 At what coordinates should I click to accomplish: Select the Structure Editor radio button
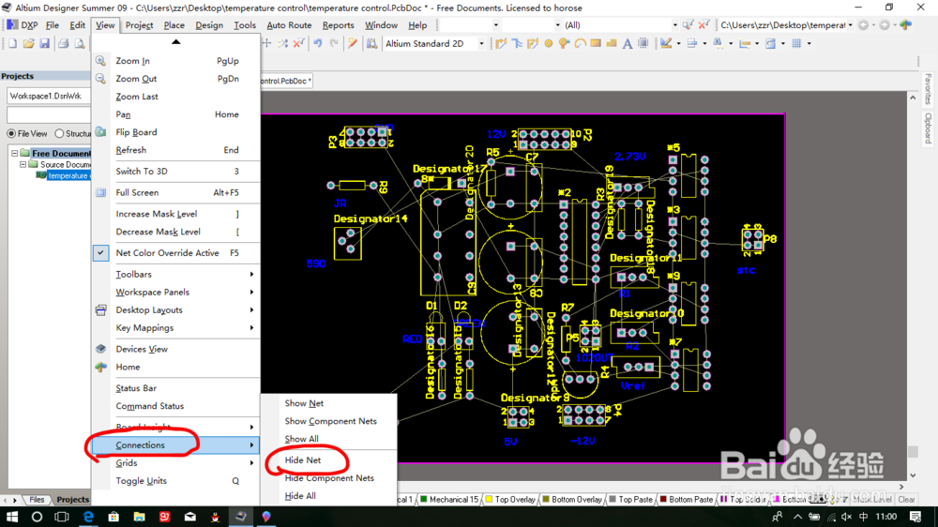[x=59, y=133]
